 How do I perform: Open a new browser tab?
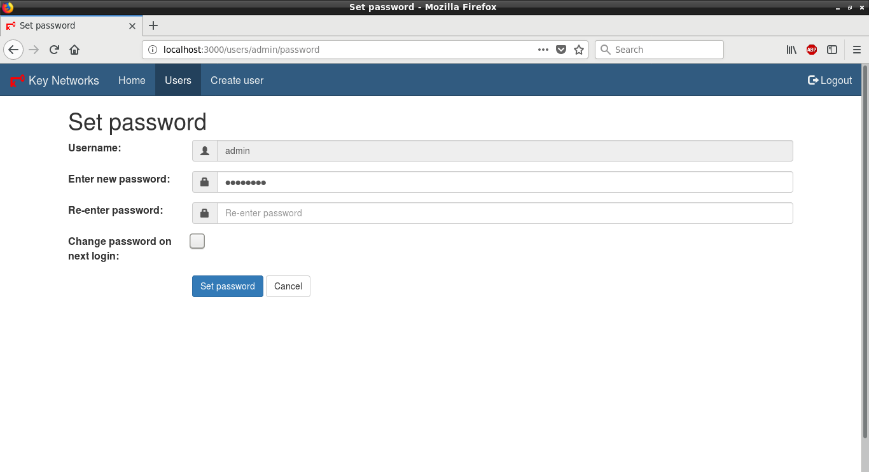[153, 25]
